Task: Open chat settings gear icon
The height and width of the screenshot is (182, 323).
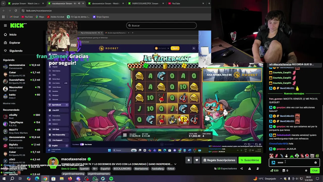Action: 306,171
